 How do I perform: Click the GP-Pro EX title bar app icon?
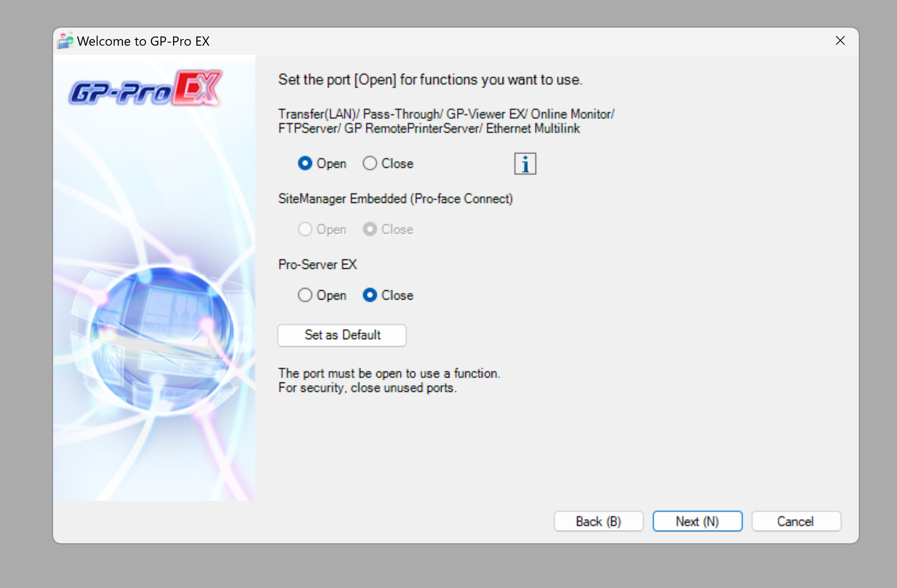coord(65,41)
